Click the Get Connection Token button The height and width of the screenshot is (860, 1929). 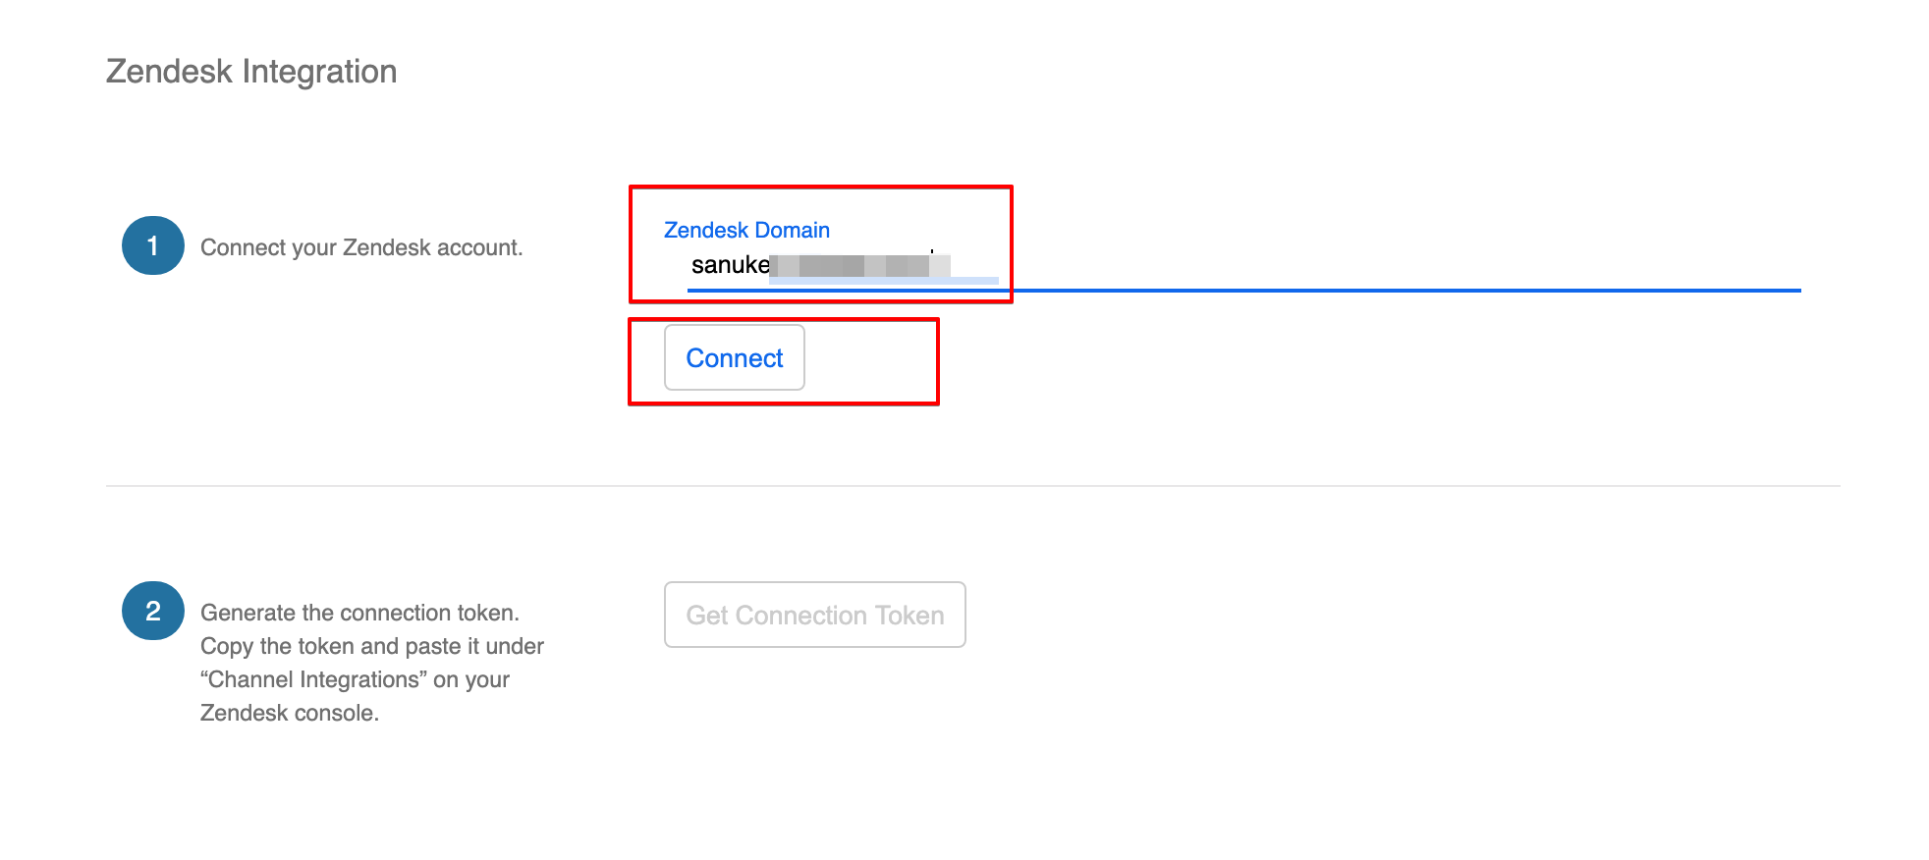(x=814, y=615)
